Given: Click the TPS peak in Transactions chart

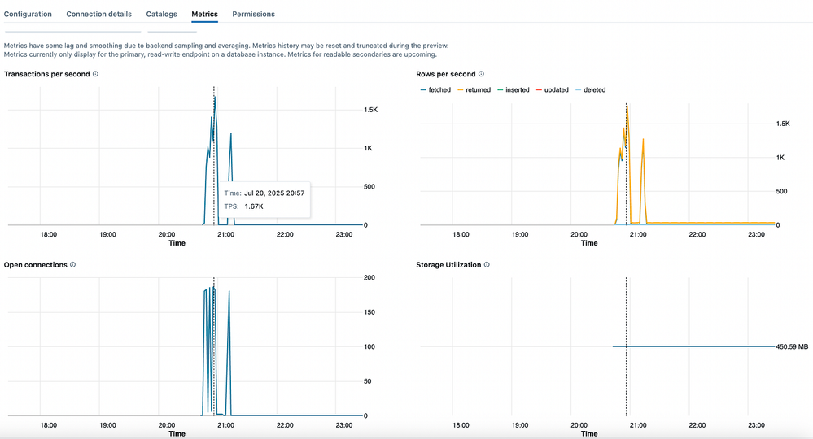Looking at the screenshot, I should pyautogui.click(x=215, y=98).
